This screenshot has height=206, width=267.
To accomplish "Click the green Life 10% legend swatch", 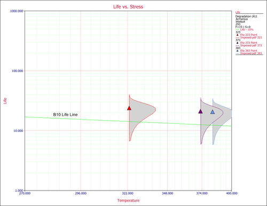I will pyautogui.click(x=238, y=29).
